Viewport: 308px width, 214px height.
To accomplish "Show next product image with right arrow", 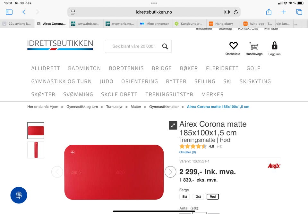I will coord(170,172).
